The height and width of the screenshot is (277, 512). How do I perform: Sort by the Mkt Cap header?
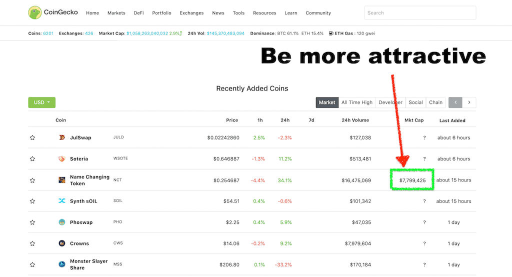(414, 120)
